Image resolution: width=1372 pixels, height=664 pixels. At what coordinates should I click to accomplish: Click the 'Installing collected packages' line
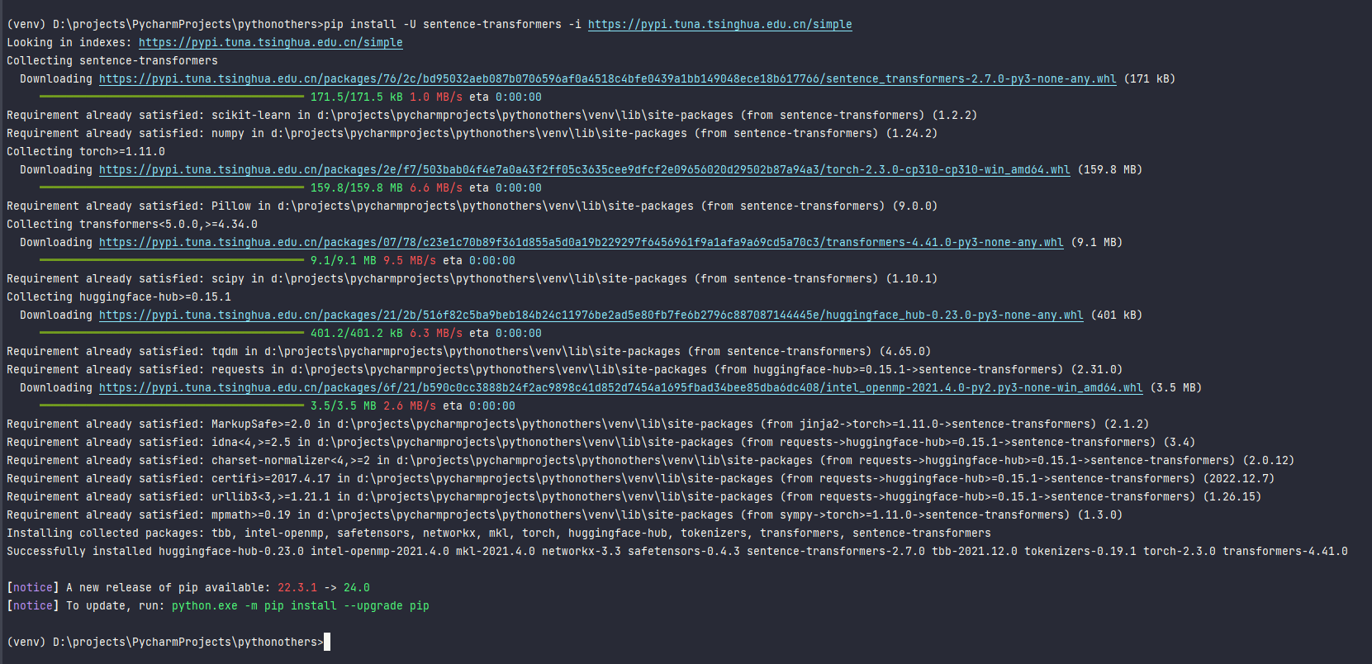click(498, 534)
